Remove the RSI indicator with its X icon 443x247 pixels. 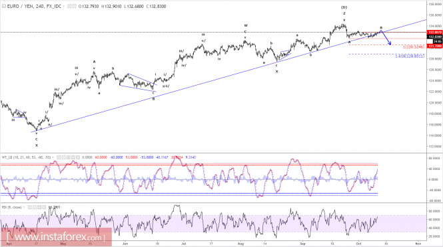pyautogui.click(x=44, y=207)
